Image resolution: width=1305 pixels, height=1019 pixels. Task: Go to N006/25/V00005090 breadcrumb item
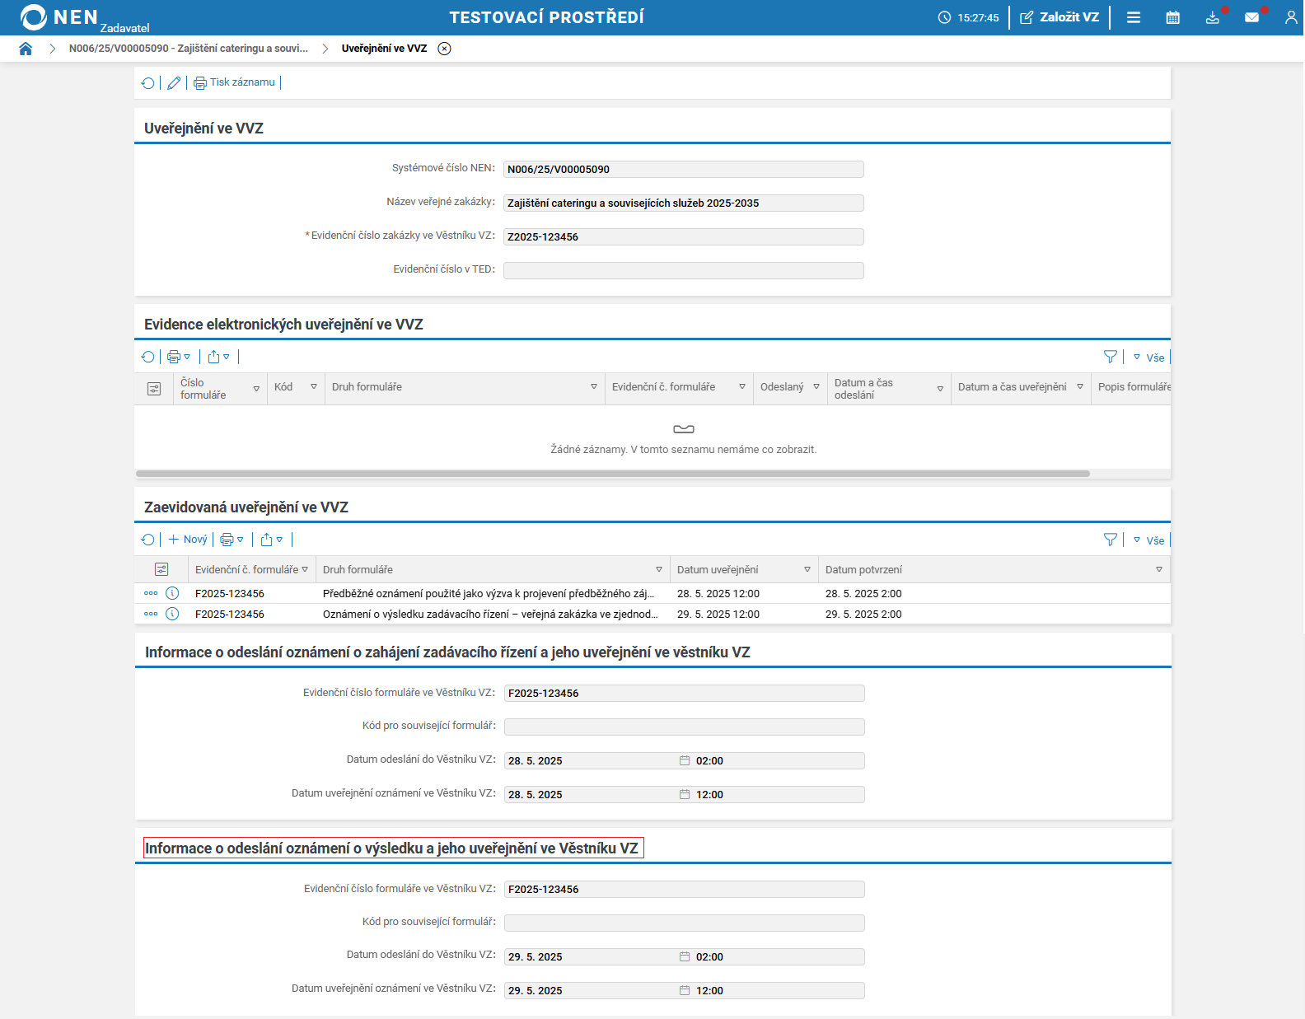[188, 49]
